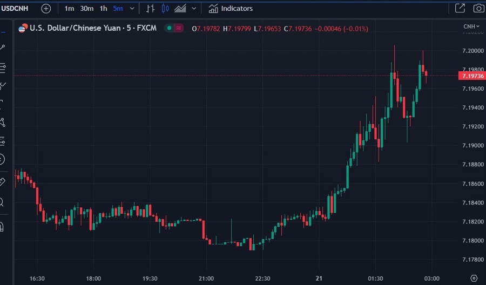The height and width of the screenshot is (285, 486).
Task: Click the 22:30 time axis label
Action: [262, 279]
